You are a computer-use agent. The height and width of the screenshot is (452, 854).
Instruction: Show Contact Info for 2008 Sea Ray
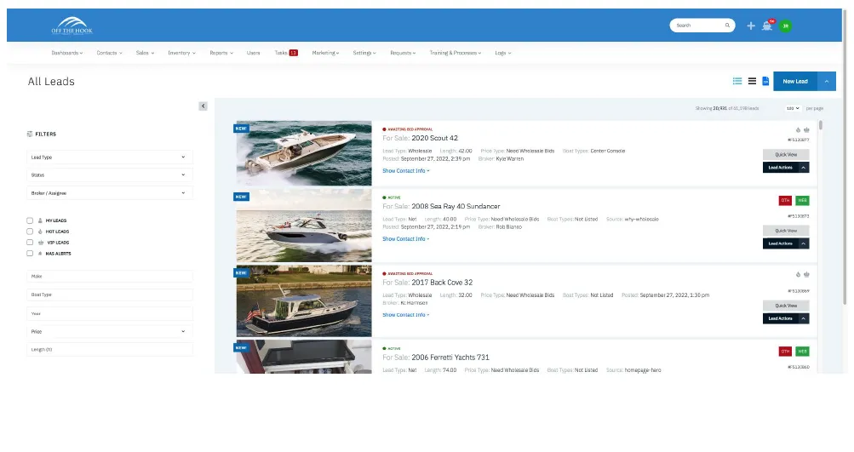click(x=406, y=238)
